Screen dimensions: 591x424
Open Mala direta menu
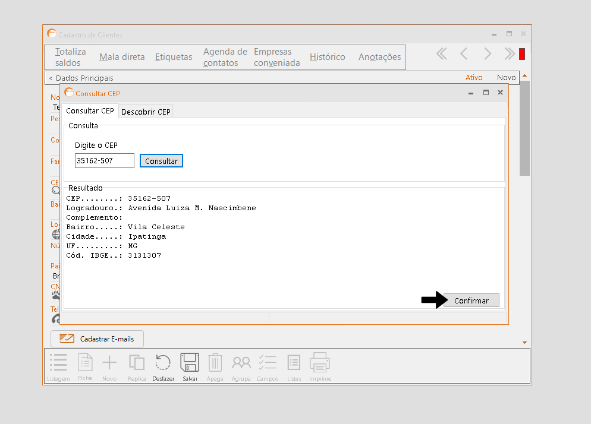pyautogui.click(x=122, y=57)
